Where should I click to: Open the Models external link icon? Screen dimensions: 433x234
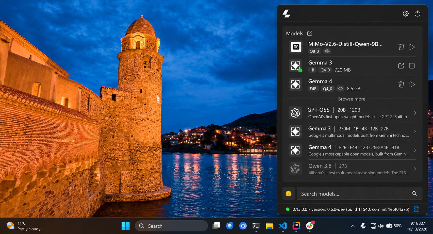coord(310,33)
